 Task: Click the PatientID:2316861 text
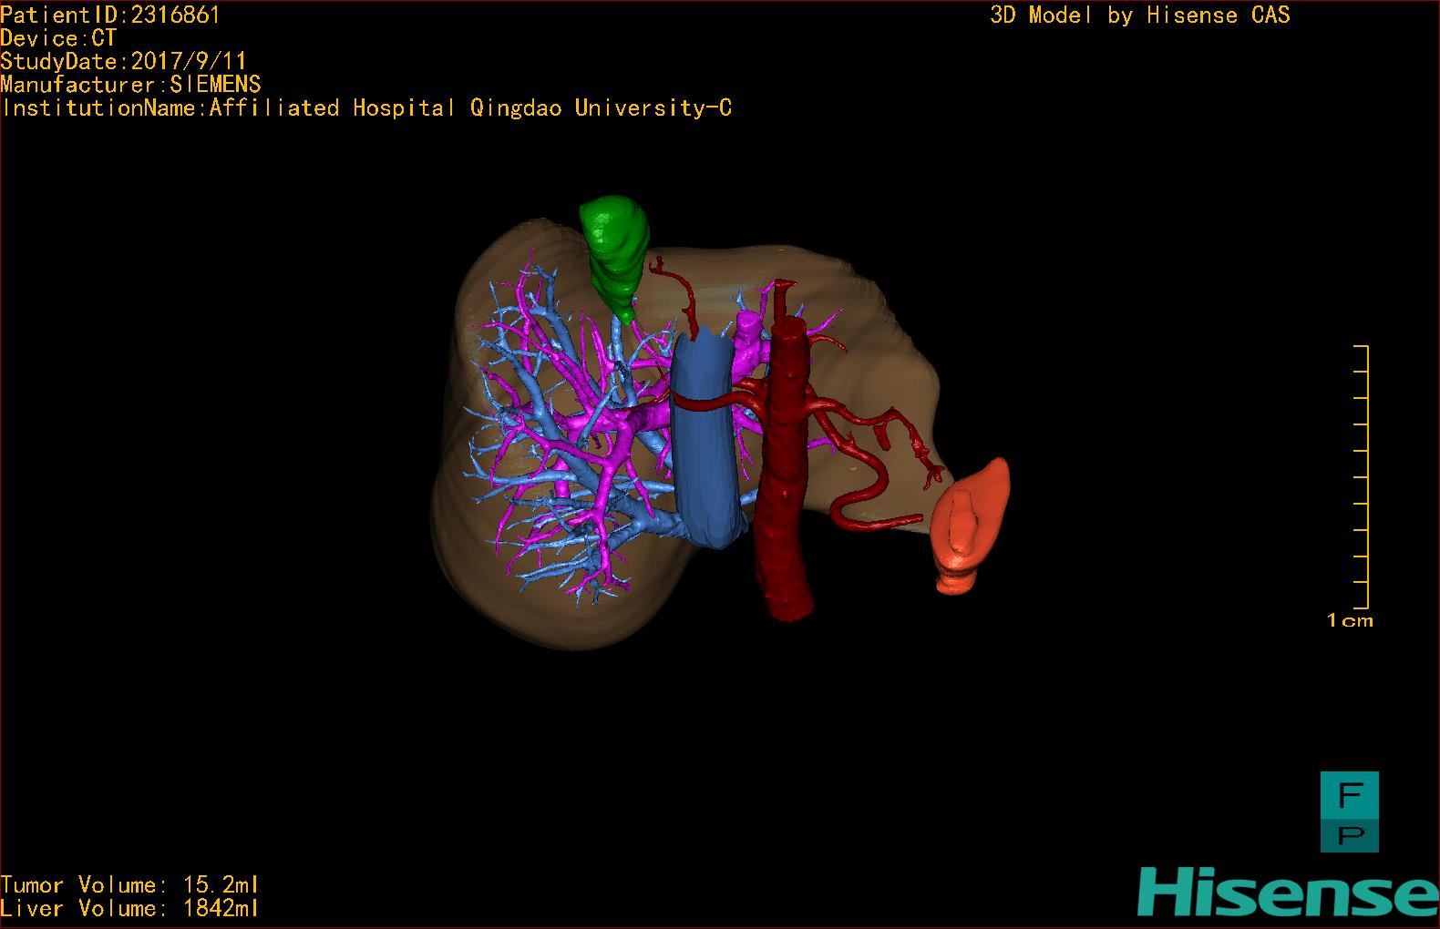pyautogui.click(x=110, y=15)
